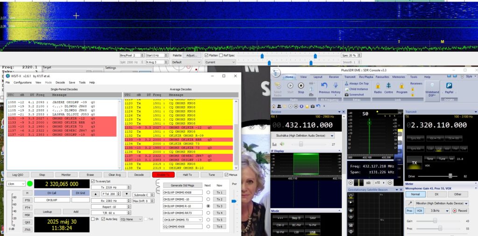Close the Geostationary Satellite Beacon panel
The width and height of the screenshot is (478, 236).
tap(401, 190)
